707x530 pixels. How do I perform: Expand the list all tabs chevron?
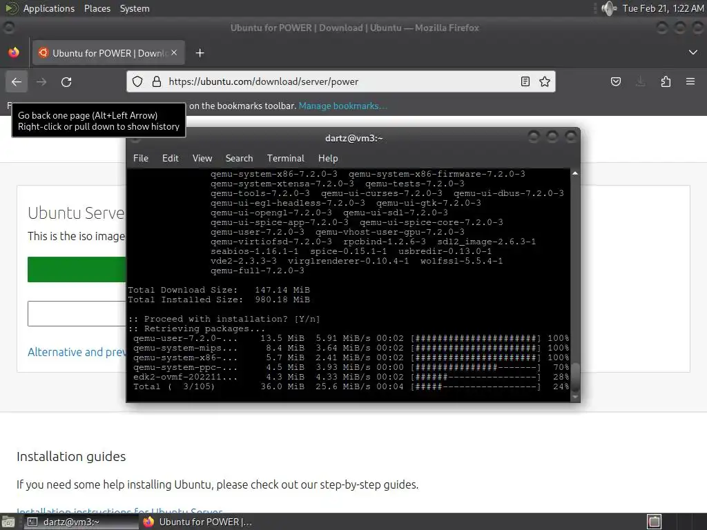coord(693,52)
